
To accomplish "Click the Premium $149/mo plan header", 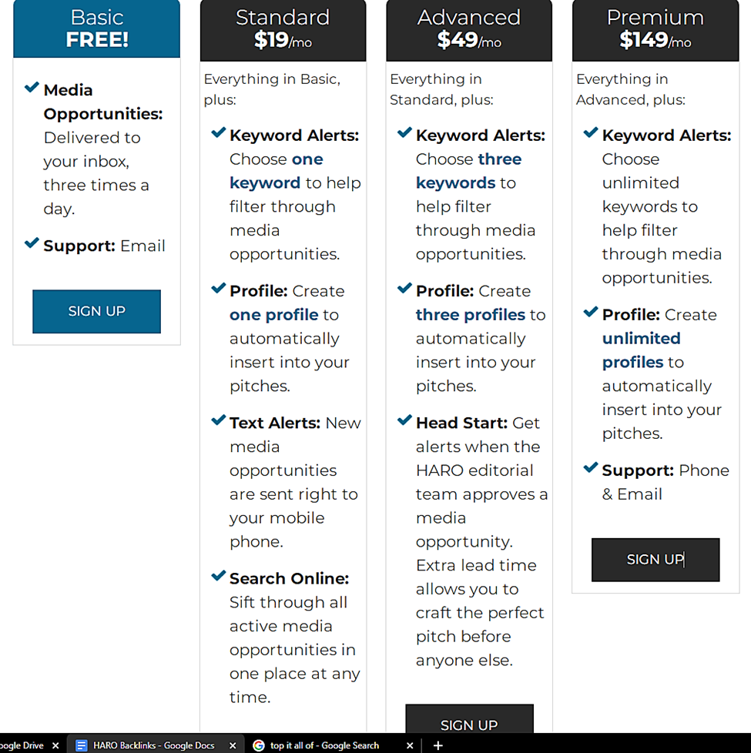I will point(655,30).
